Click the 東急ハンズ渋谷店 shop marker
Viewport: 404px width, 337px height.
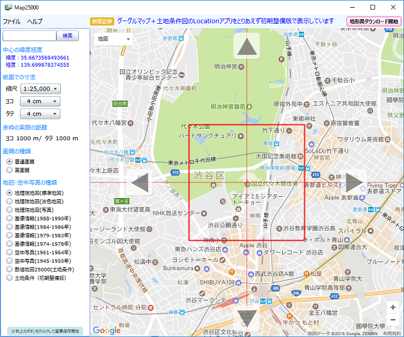coord(225,249)
